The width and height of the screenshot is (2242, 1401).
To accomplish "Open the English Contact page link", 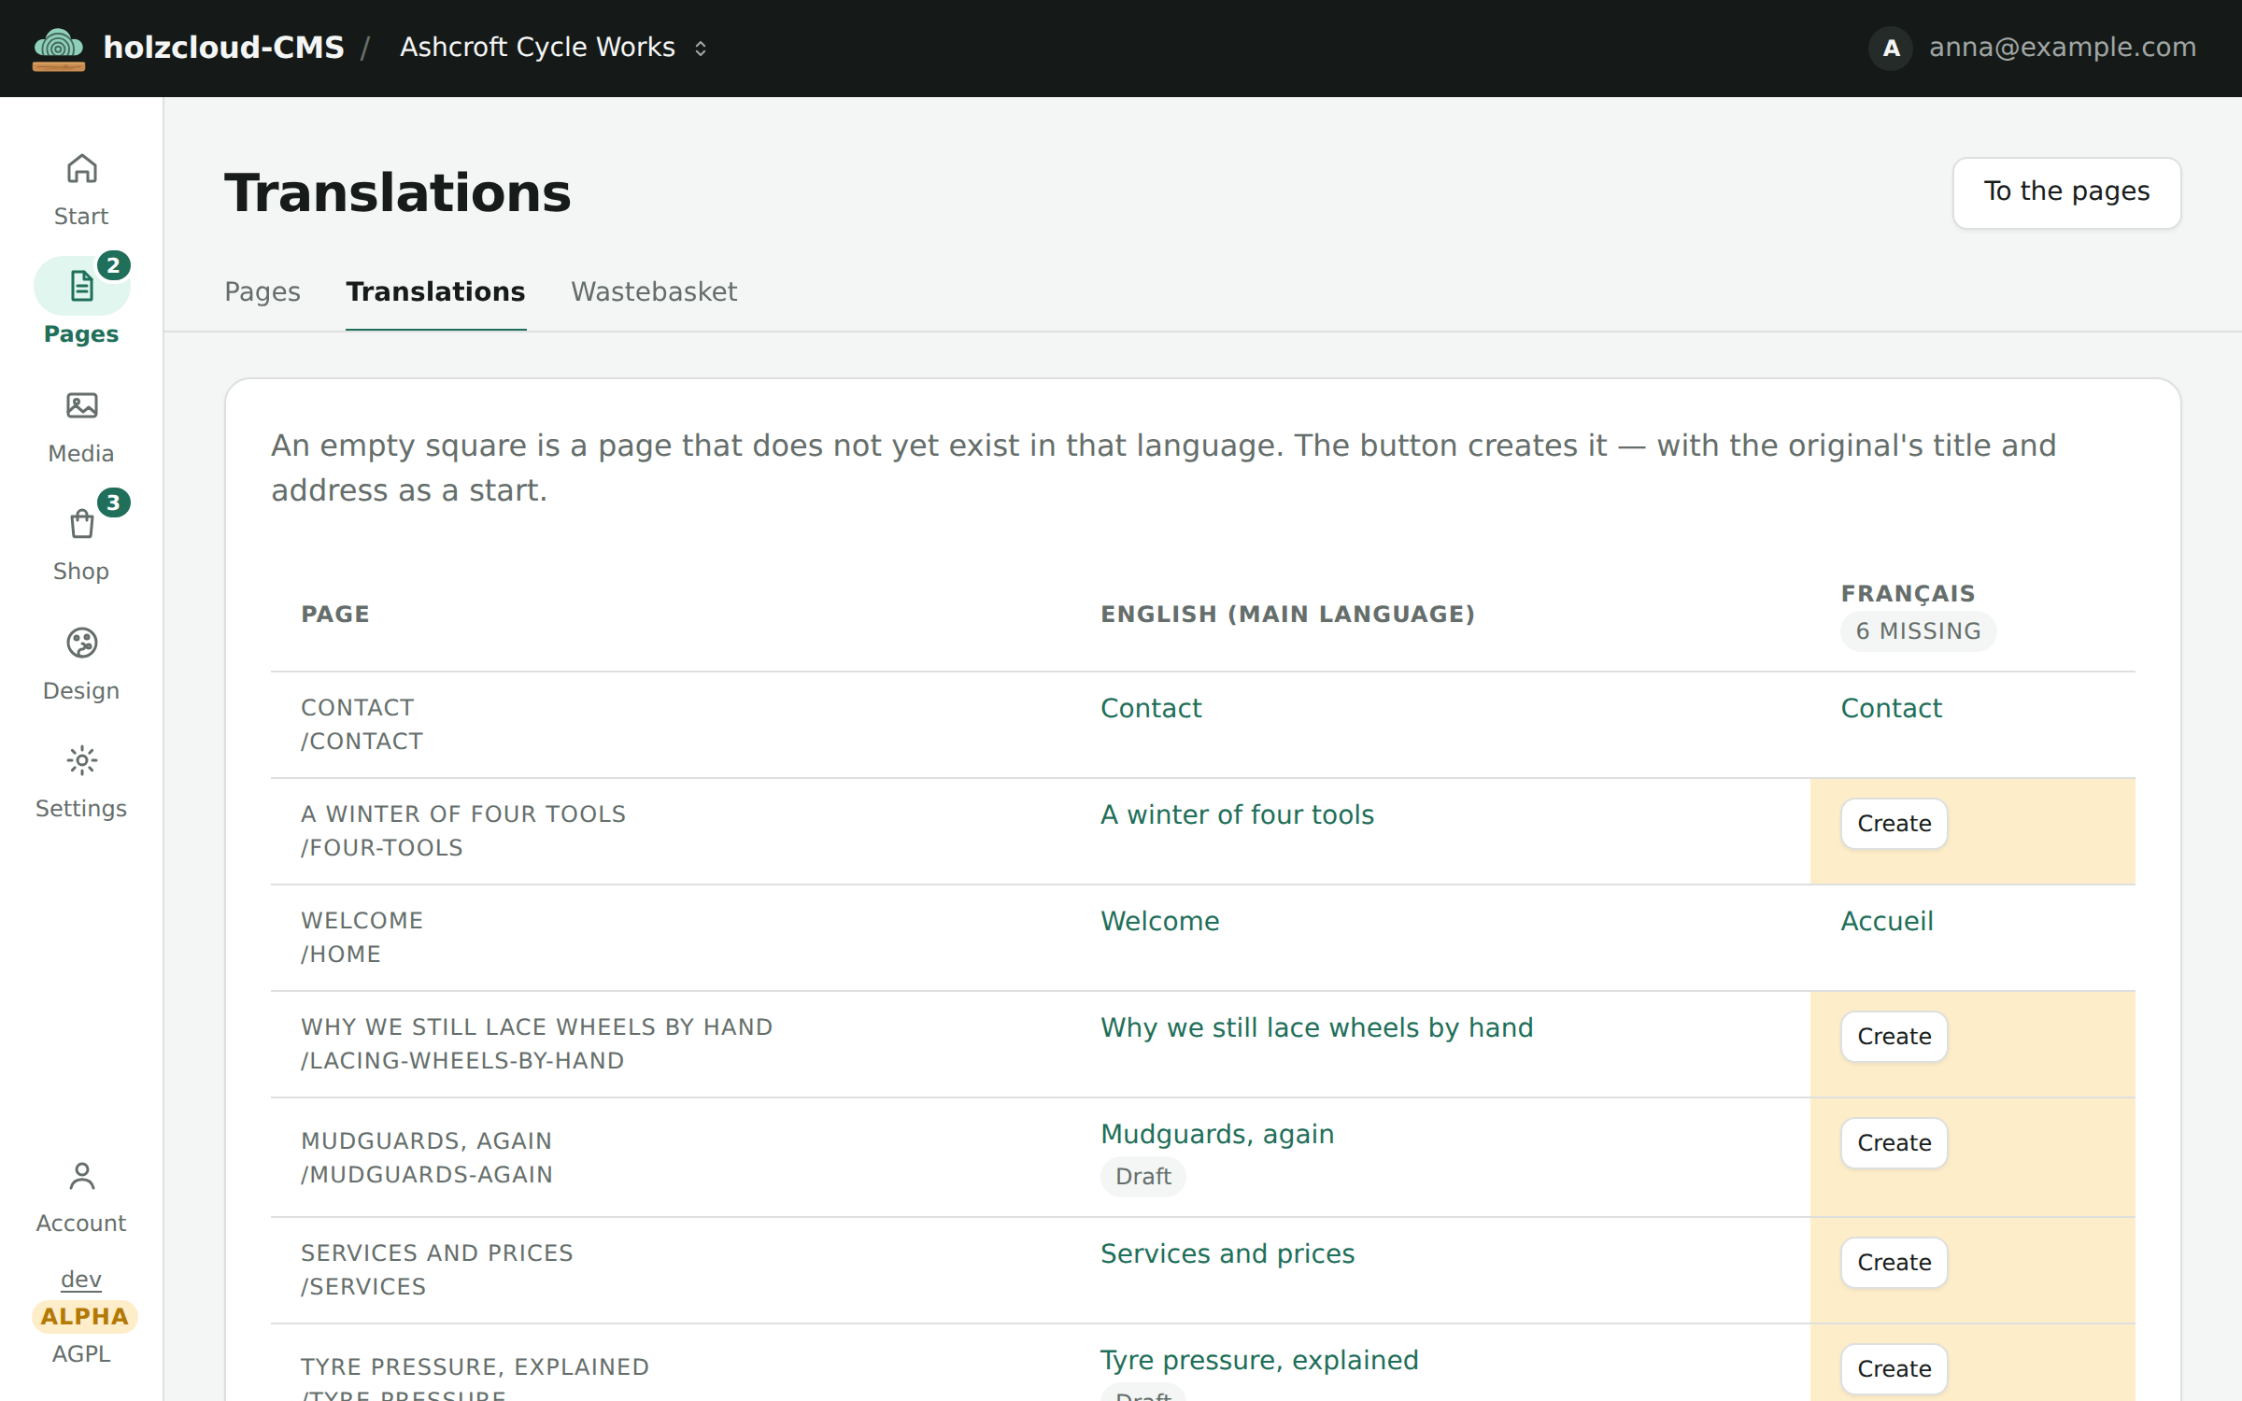I will click(x=1151, y=708).
